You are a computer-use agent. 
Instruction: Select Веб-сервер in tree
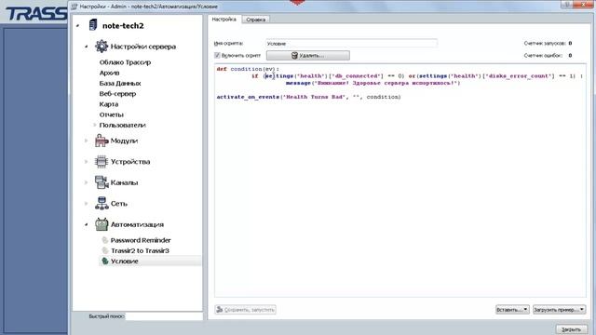click(x=117, y=93)
